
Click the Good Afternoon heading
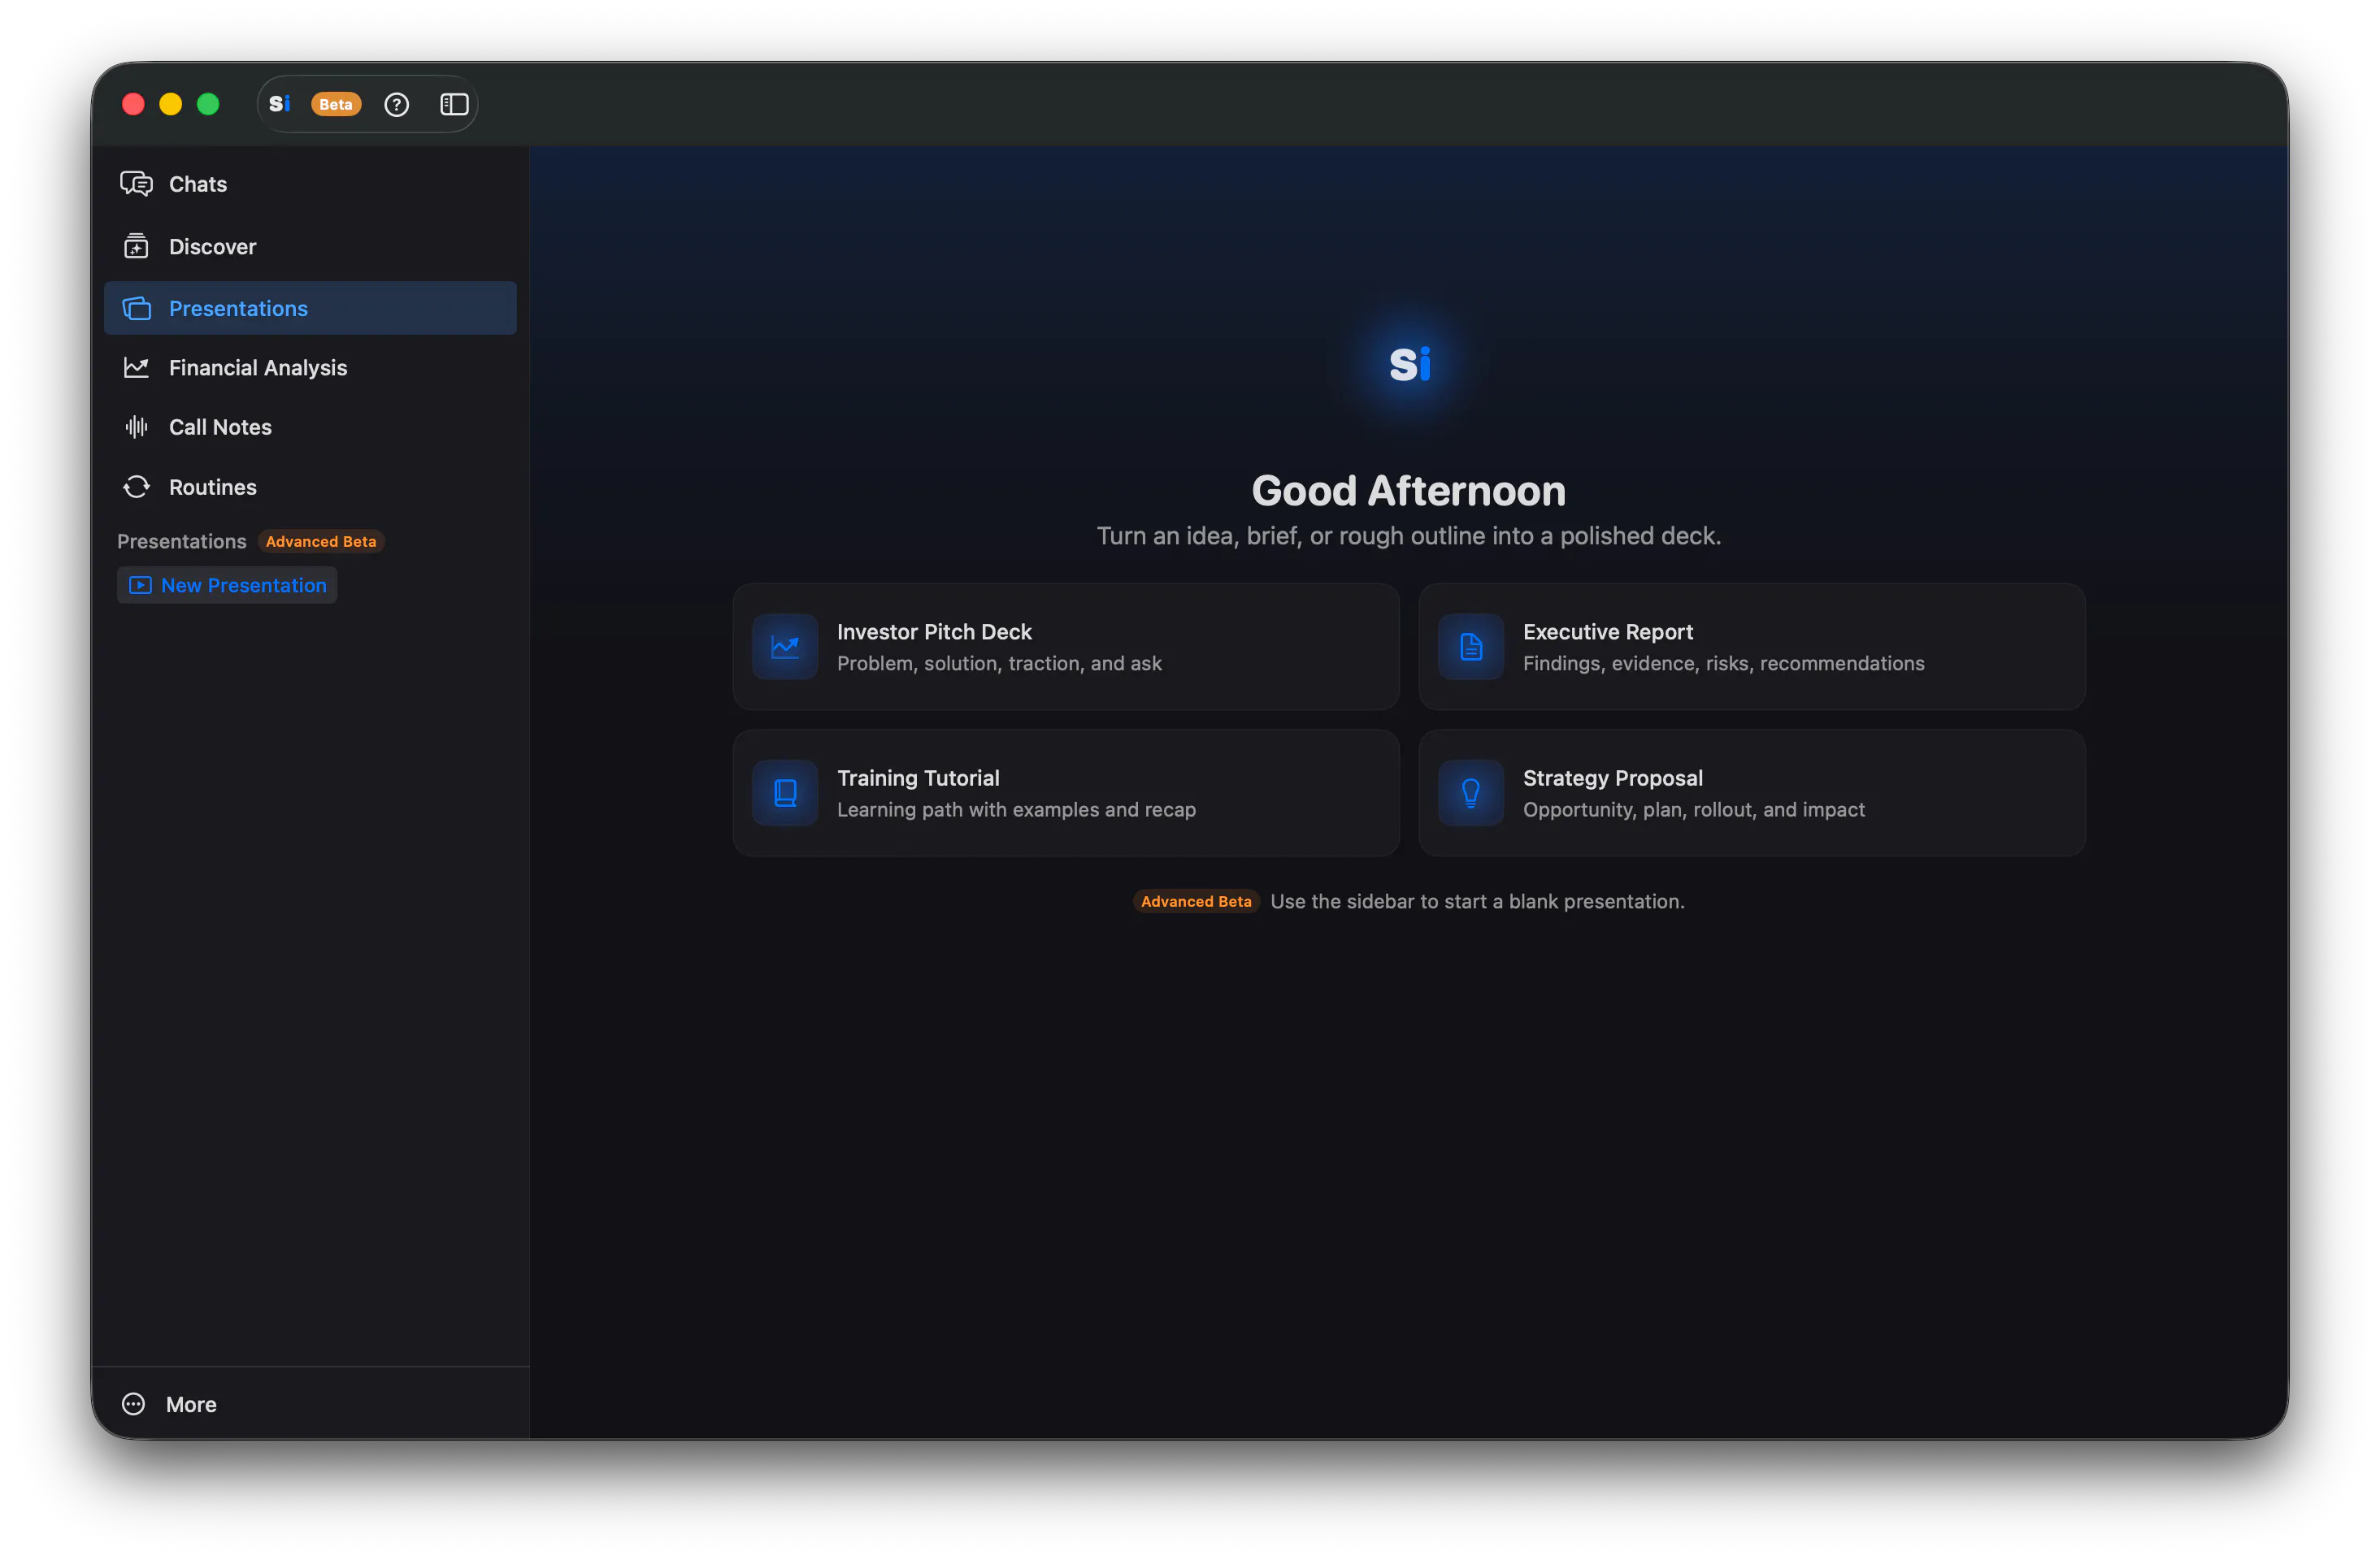tap(1409, 491)
